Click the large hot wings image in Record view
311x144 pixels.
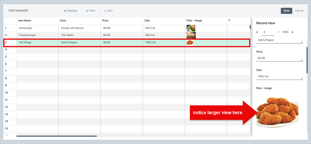[x=277, y=112]
